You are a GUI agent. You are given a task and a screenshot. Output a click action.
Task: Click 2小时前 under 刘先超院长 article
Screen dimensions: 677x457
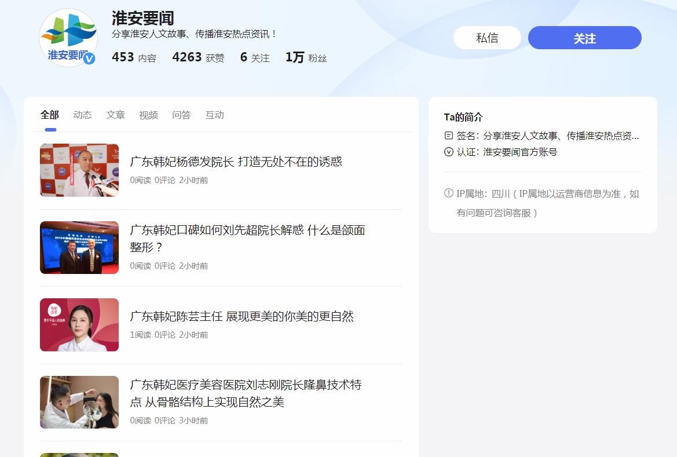[x=193, y=266]
